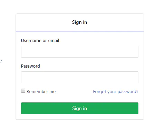This screenshot has height=130, width=165.
Task: Place cursor in the username text box
Action: pos(80,52)
